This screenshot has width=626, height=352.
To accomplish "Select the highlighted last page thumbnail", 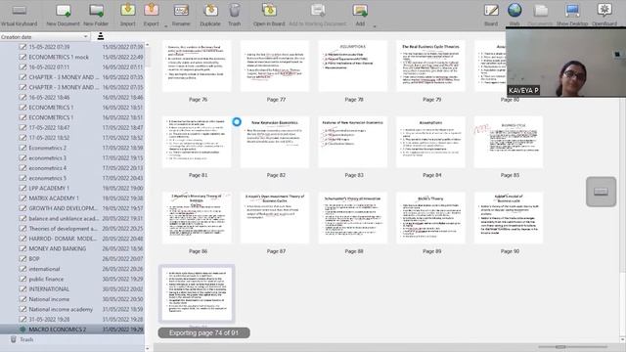I will click(198, 293).
